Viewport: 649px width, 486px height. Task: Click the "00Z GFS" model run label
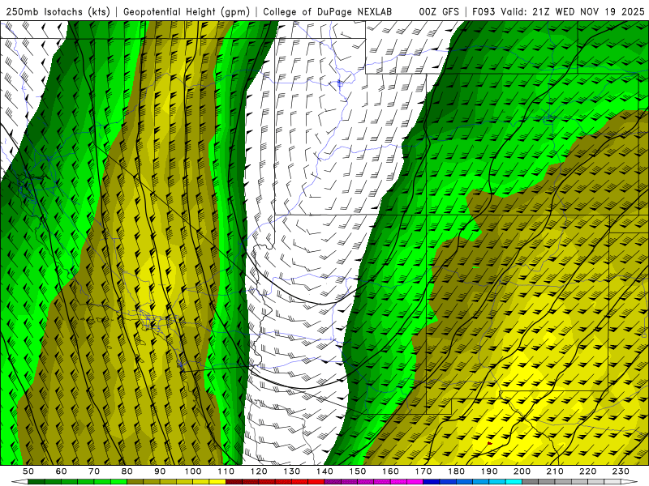439,12
